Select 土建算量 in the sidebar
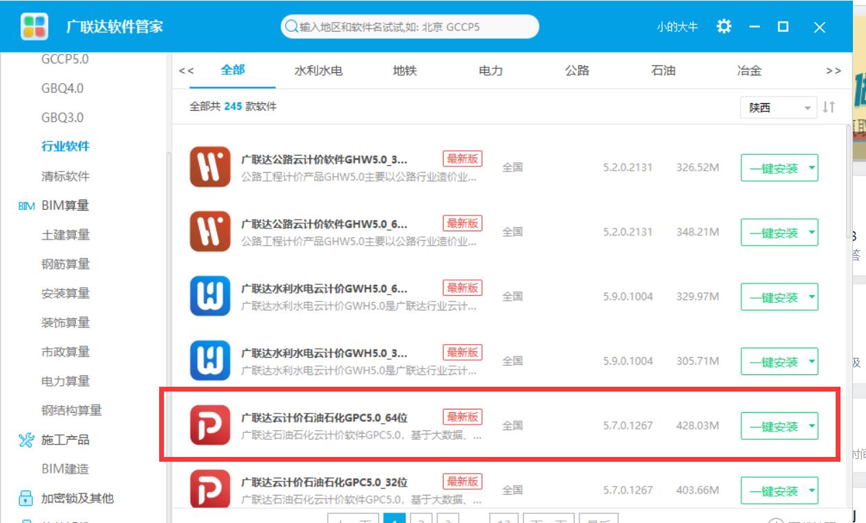 coord(65,235)
